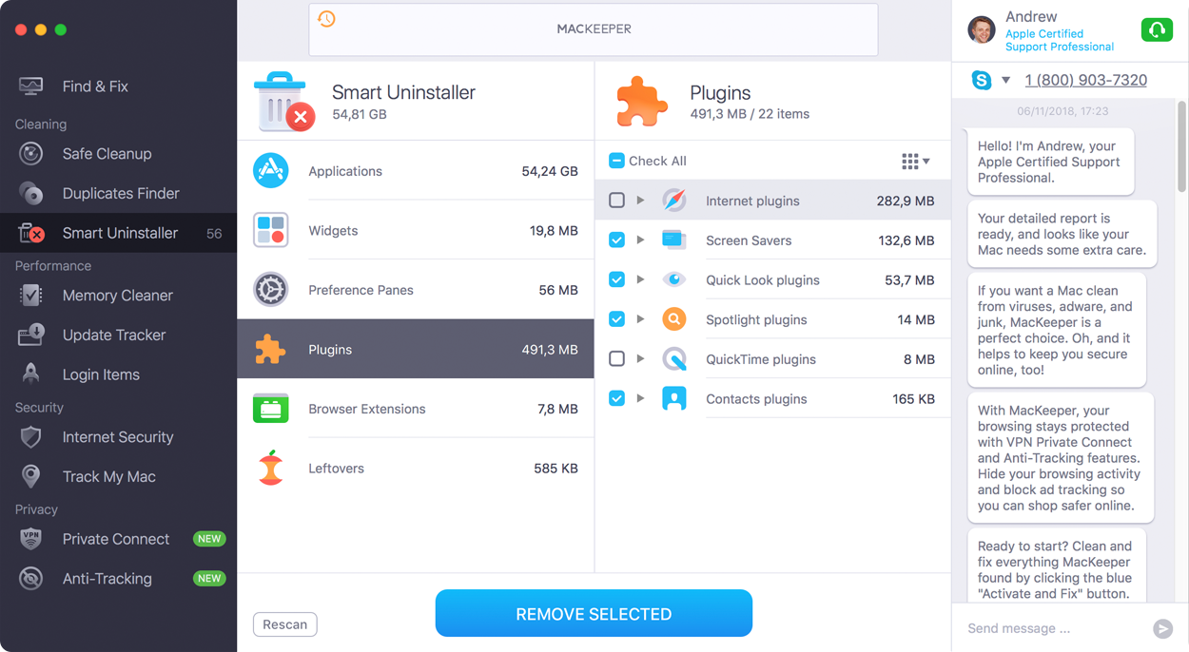Click the green headset support icon

click(1157, 29)
